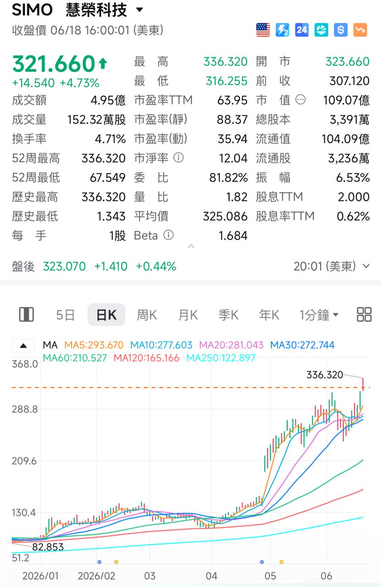Tap the 換手率 value 4.71%
Image resolution: width=381 pixels, height=587 pixels.
[x=110, y=138]
